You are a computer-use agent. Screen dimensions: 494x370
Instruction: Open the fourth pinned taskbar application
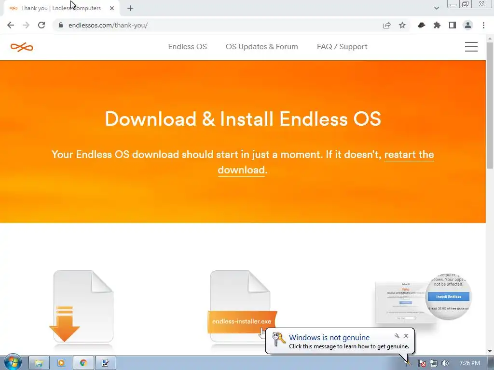(106, 363)
